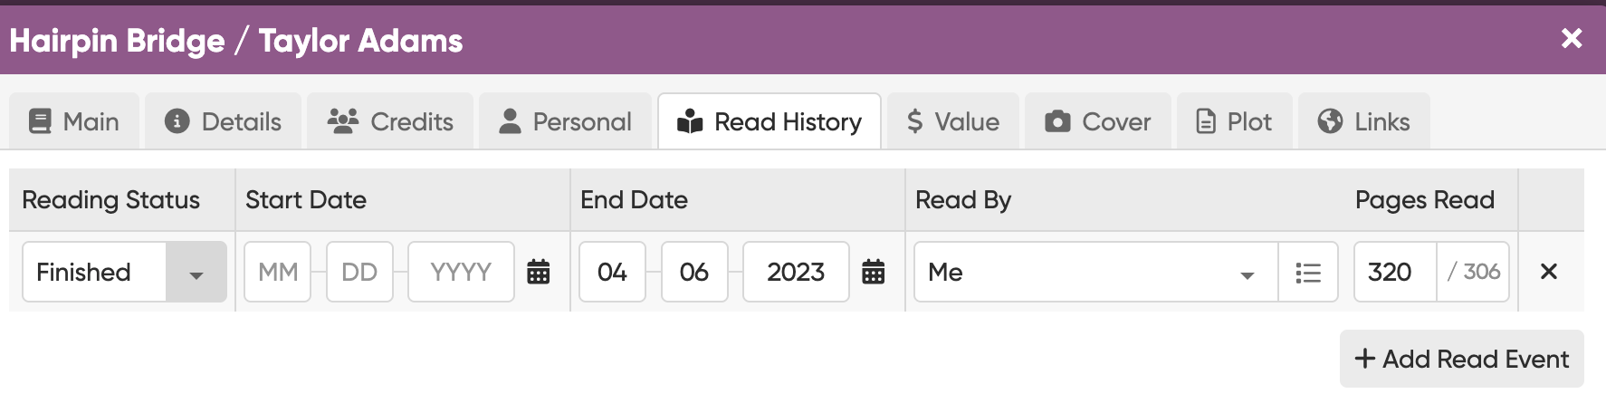
Task: Click the Start Date day field
Action: point(359,272)
